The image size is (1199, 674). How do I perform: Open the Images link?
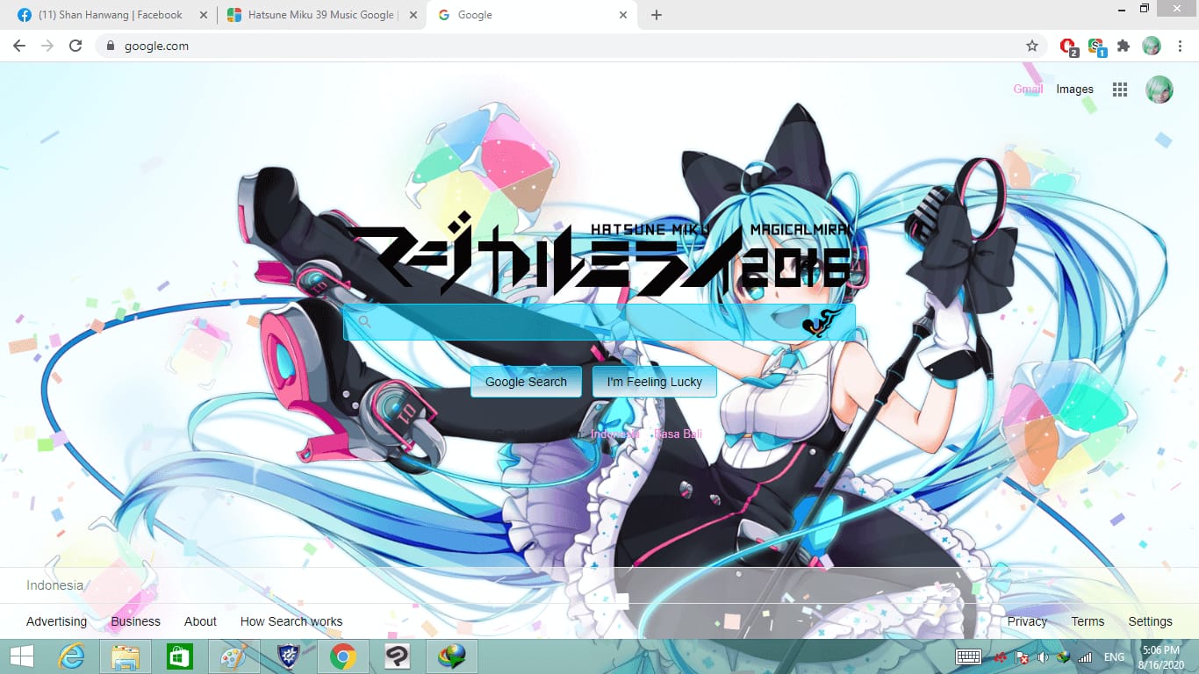[x=1074, y=89]
